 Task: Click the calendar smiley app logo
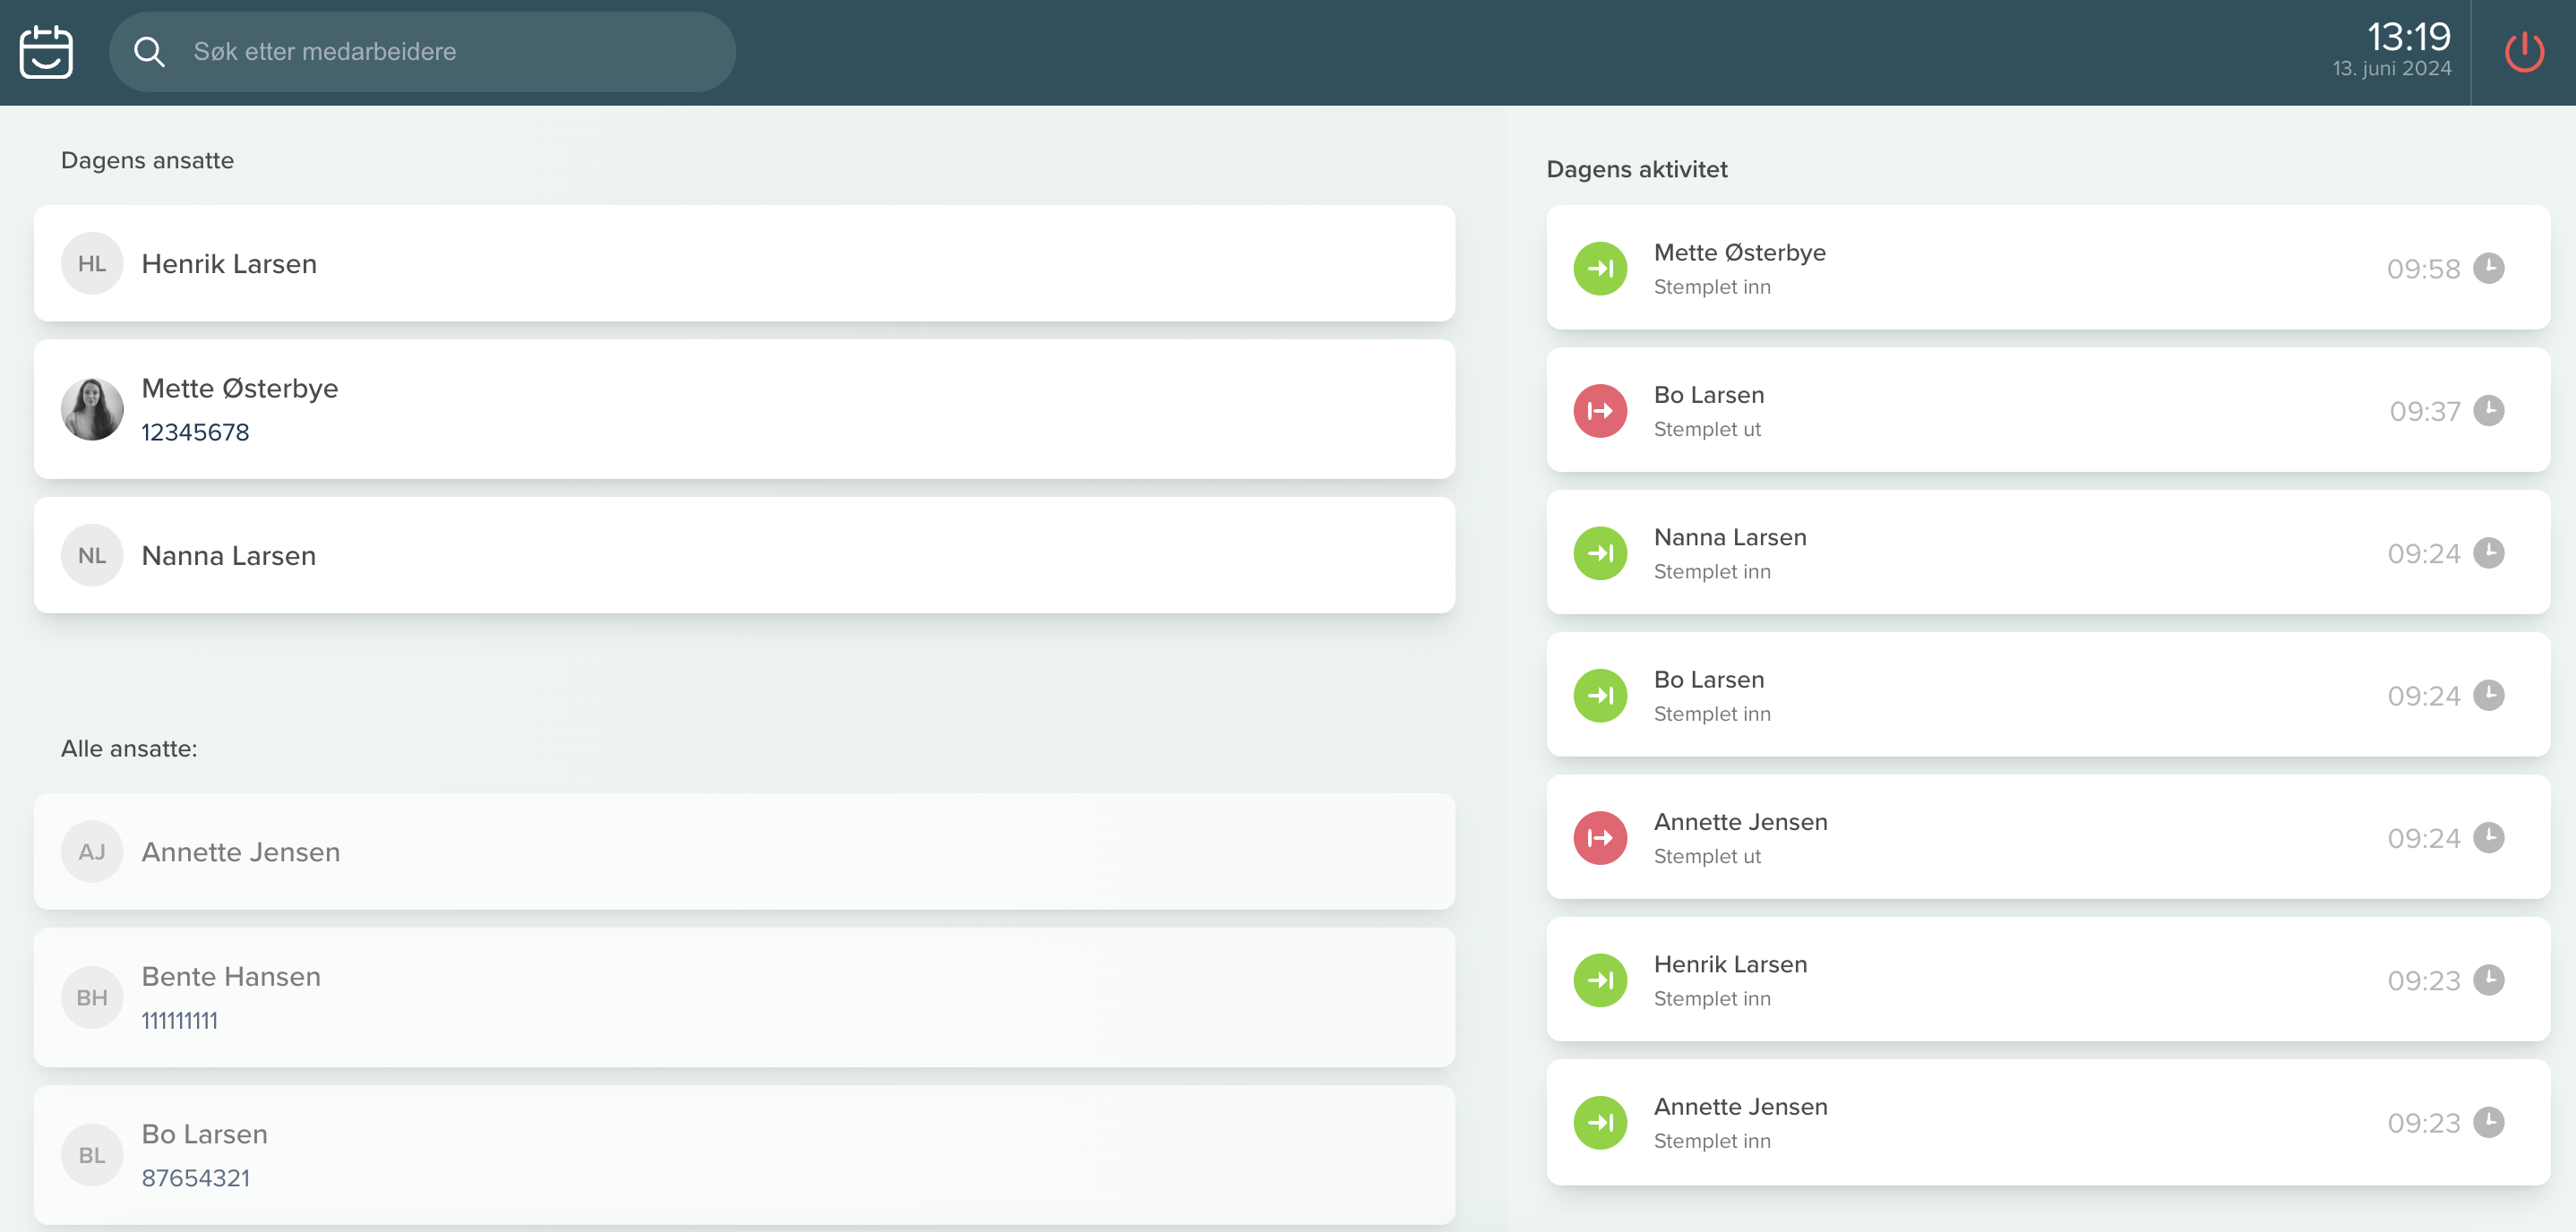click(x=46, y=51)
